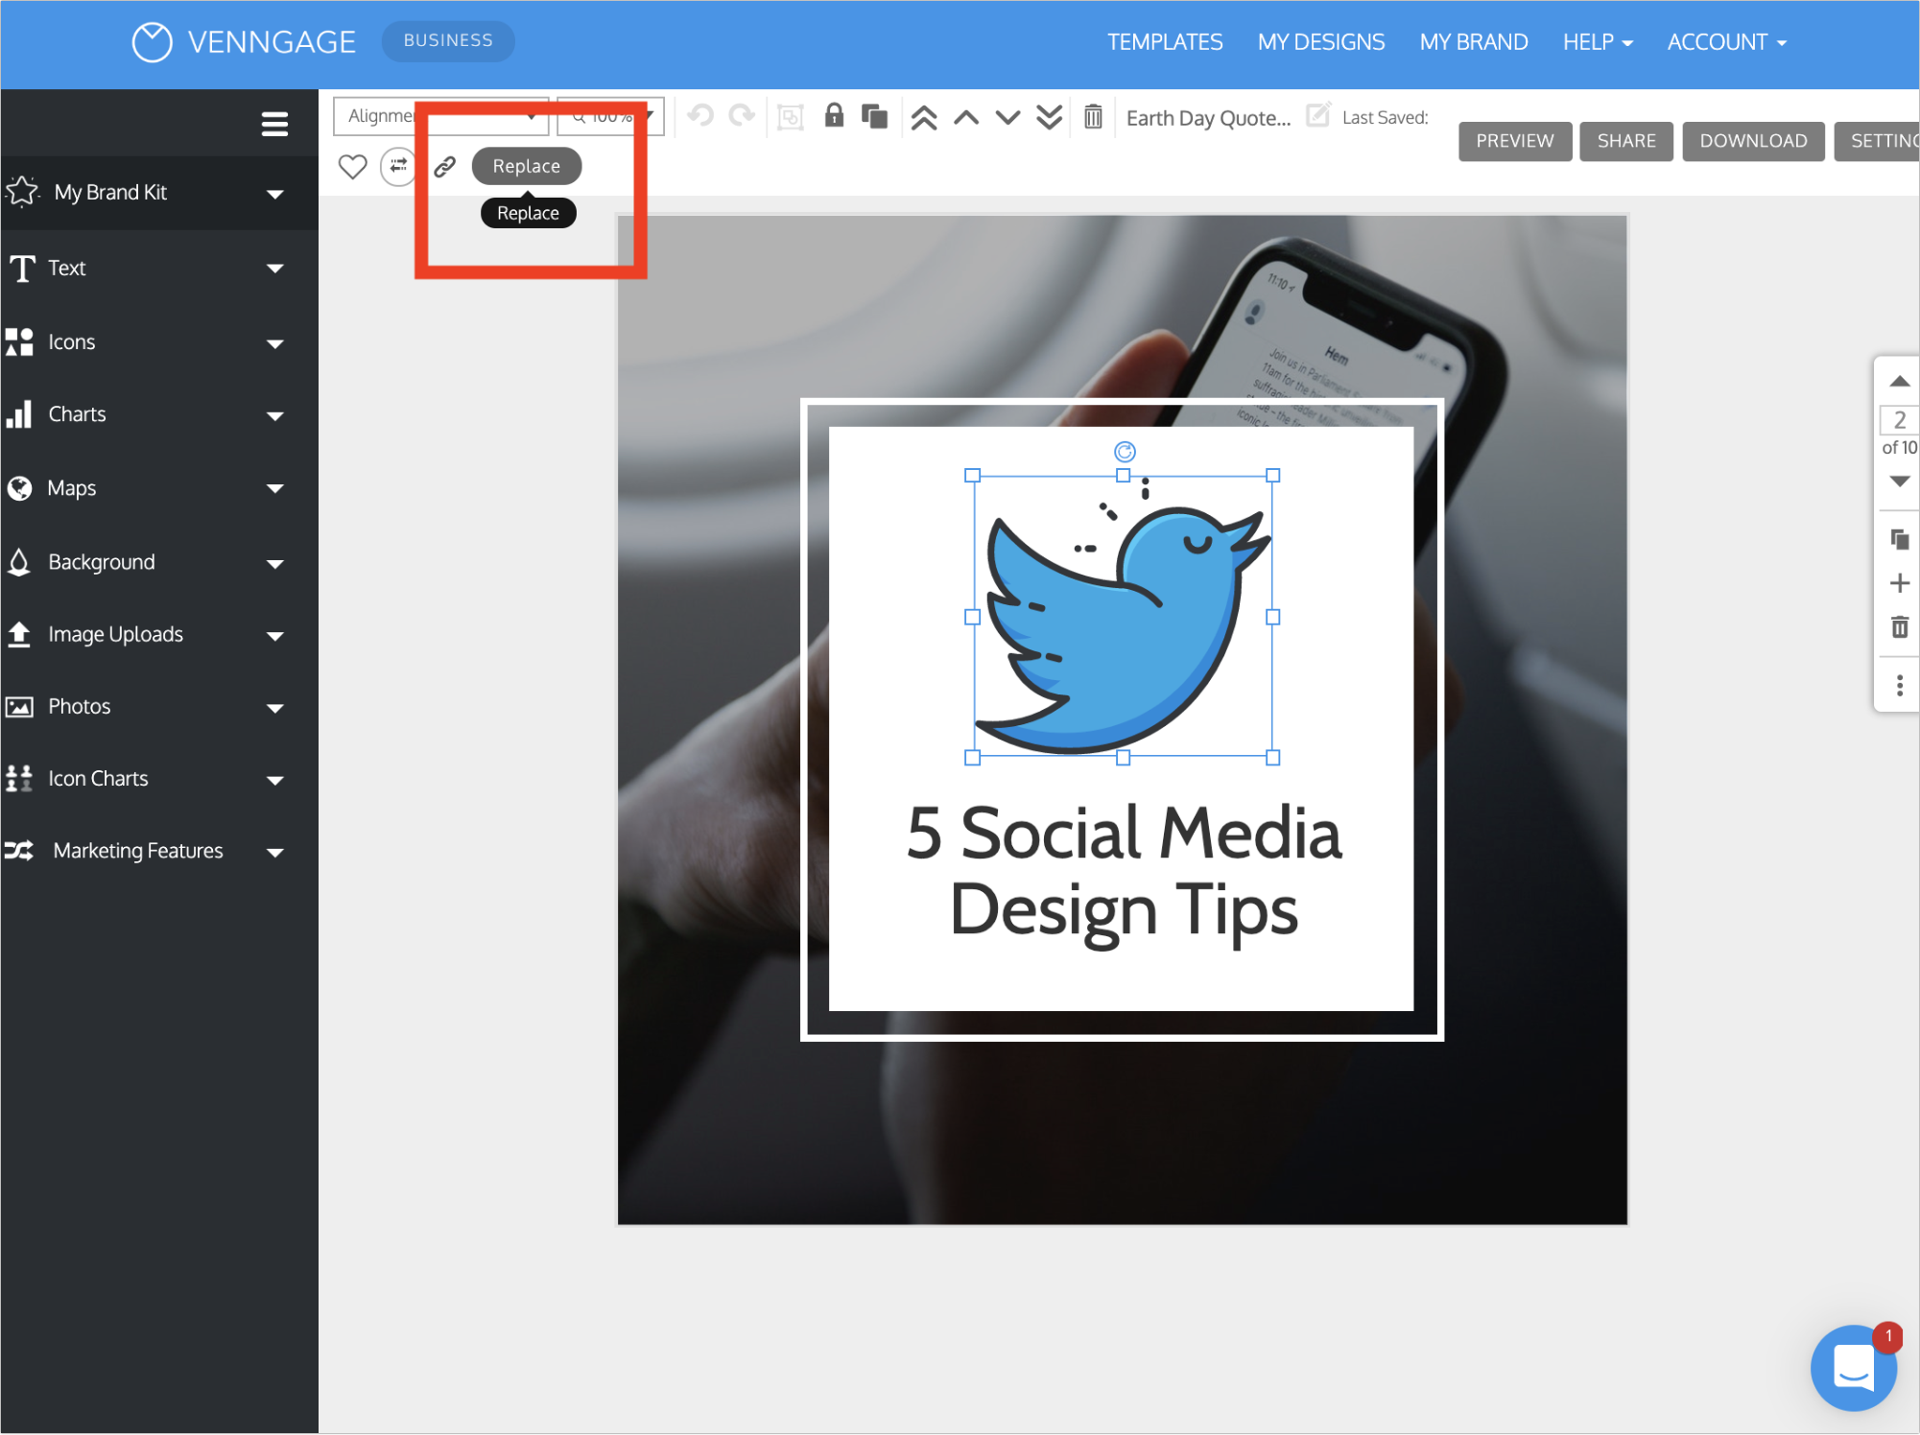Click the VENNGAGE wordmark
This screenshot has width=1920, height=1435.
(x=272, y=42)
